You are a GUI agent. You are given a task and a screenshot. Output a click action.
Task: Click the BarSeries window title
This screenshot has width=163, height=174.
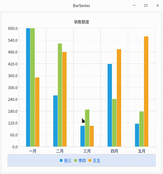[81, 5]
